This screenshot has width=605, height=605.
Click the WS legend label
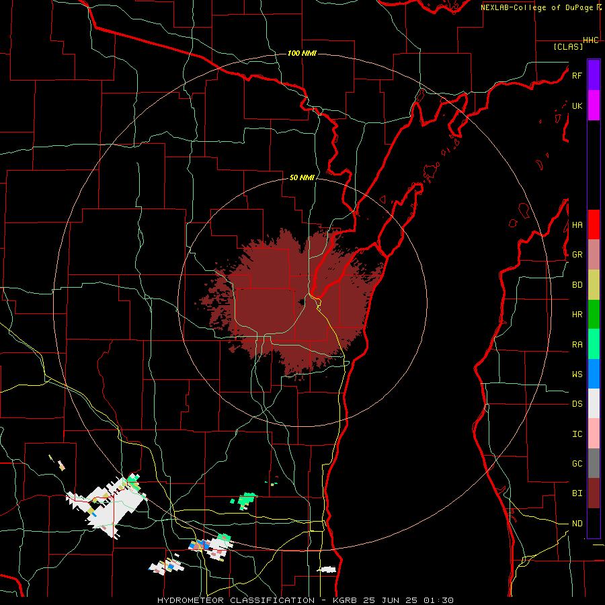[x=577, y=374]
